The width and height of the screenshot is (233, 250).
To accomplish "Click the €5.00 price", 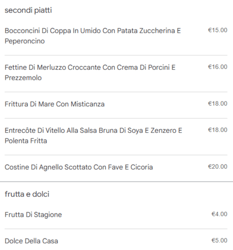I will point(219,241).
